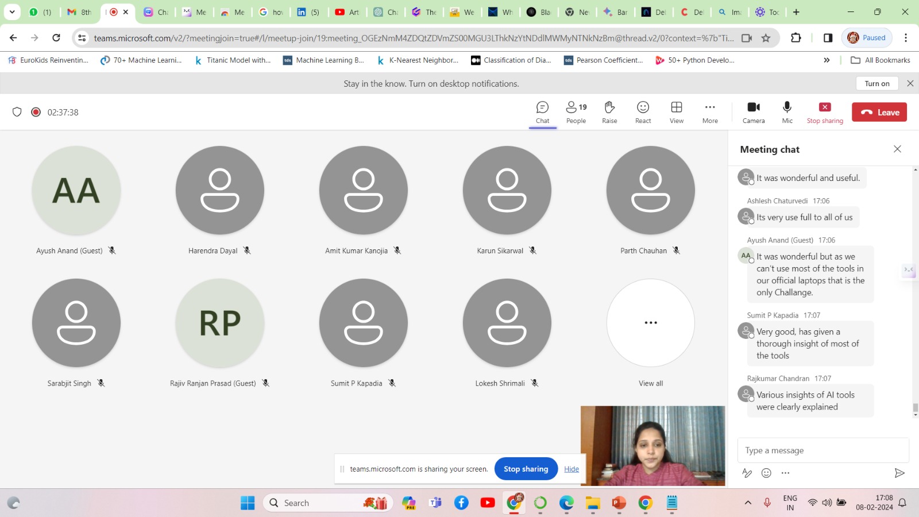Click the Type a message field
Image resolution: width=919 pixels, height=517 pixels.
pyautogui.click(x=823, y=450)
